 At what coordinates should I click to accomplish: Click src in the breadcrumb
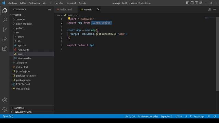59,15
